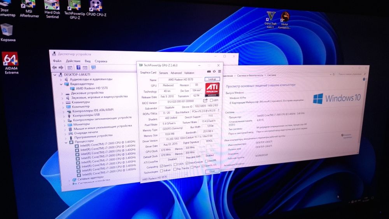Viewport: 389px width, 219px height.
Task: Collapse the DESKTOP-L6K42TI root node
Action: [55, 75]
